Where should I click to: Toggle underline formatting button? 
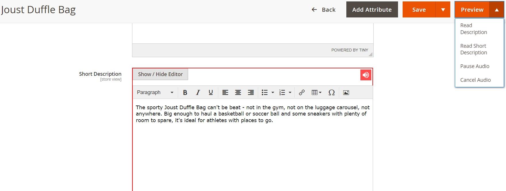[210, 92]
